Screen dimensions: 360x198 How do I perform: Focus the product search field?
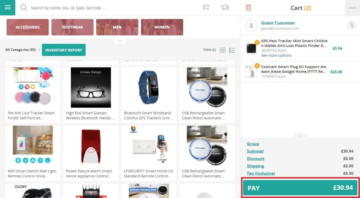[x=112, y=8]
